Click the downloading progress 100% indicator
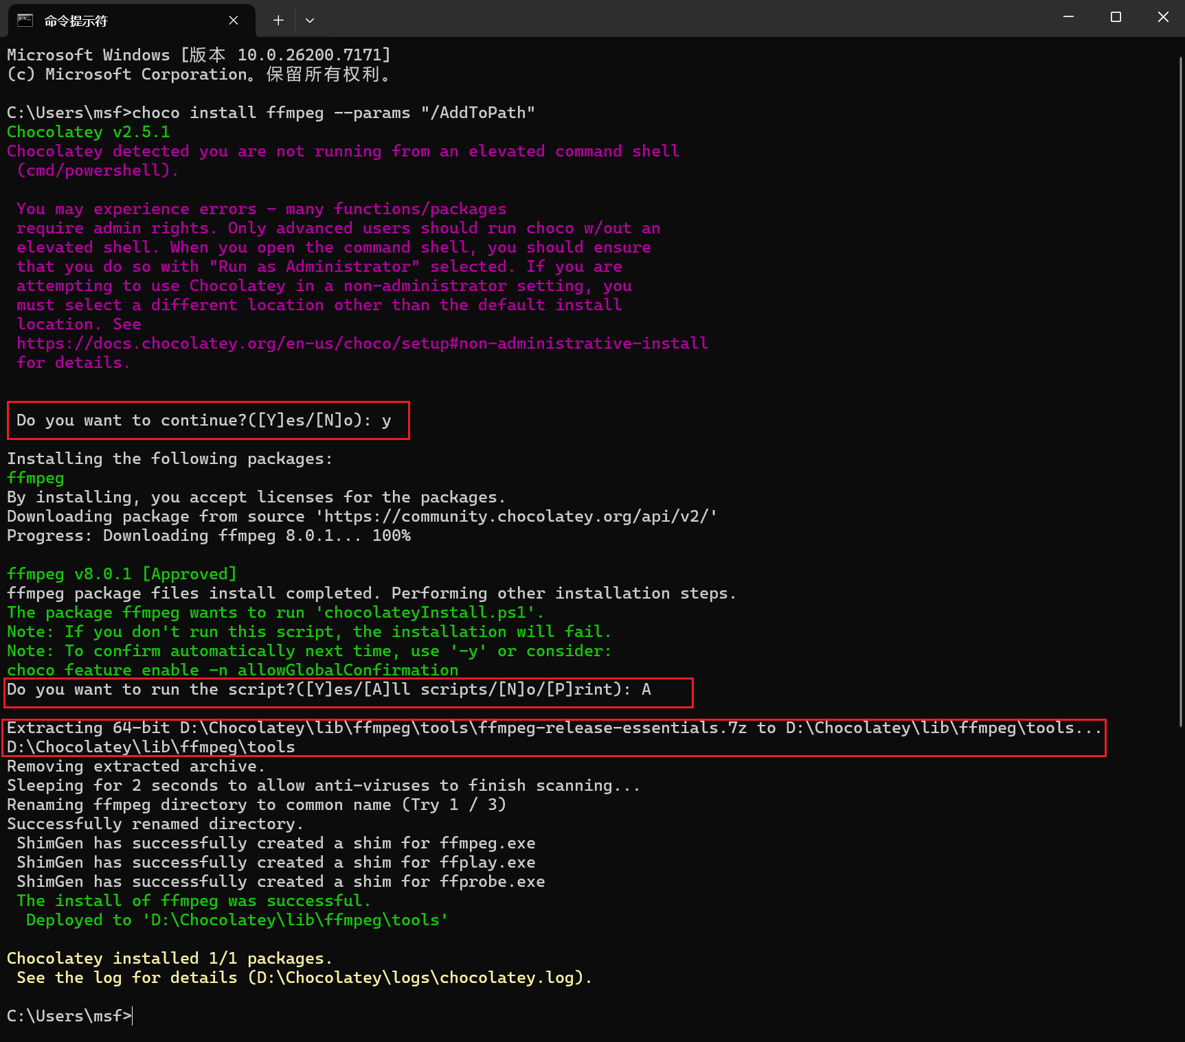 [392, 535]
